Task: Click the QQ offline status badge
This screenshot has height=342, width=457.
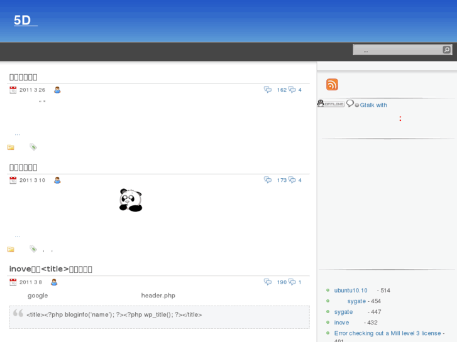Action: 331,104
